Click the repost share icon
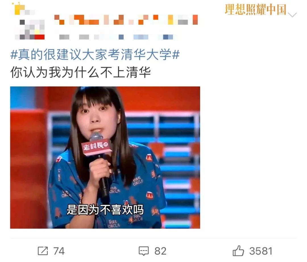The height and width of the screenshot is (262, 307). pyautogui.click(x=43, y=251)
